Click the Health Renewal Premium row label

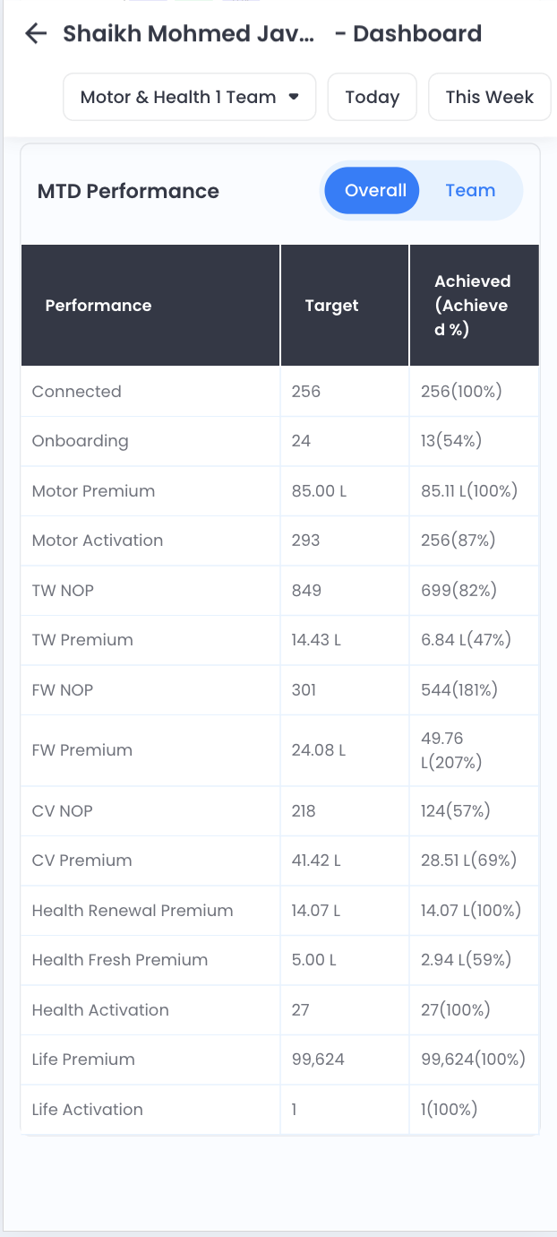point(133,911)
